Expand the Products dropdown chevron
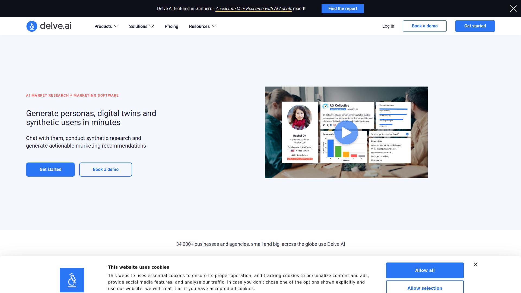The width and height of the screenshot is (521, 293). (x=116, y=26)
